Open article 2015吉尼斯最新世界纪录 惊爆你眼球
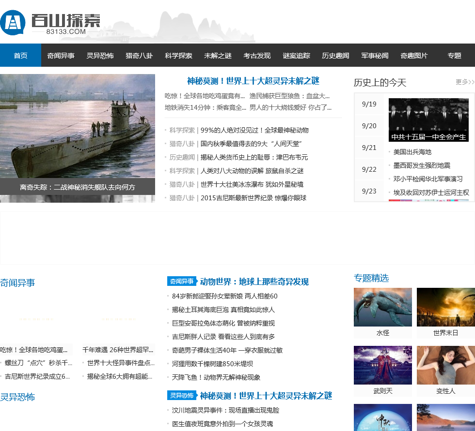The image size is (475, 431). tap(253, 198)
